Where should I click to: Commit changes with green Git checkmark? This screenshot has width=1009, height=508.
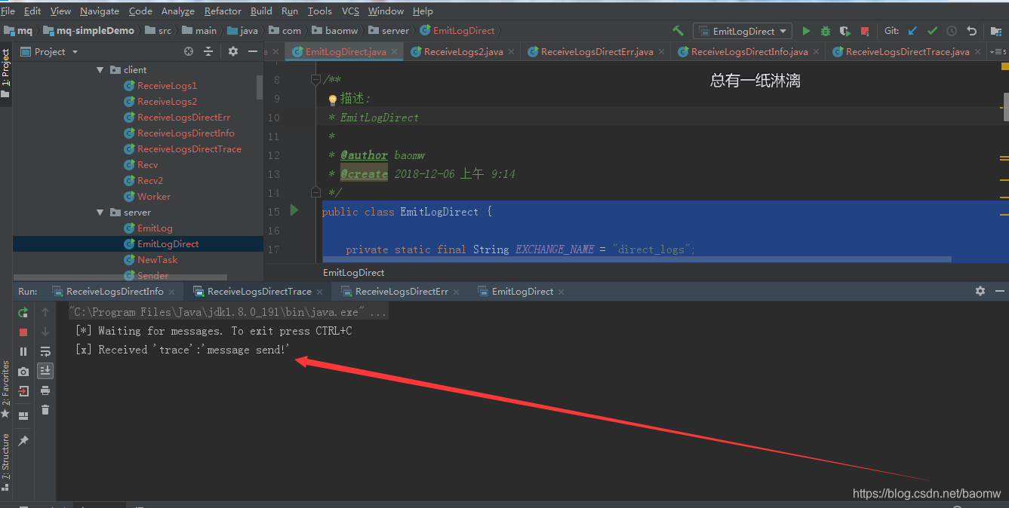932,31
